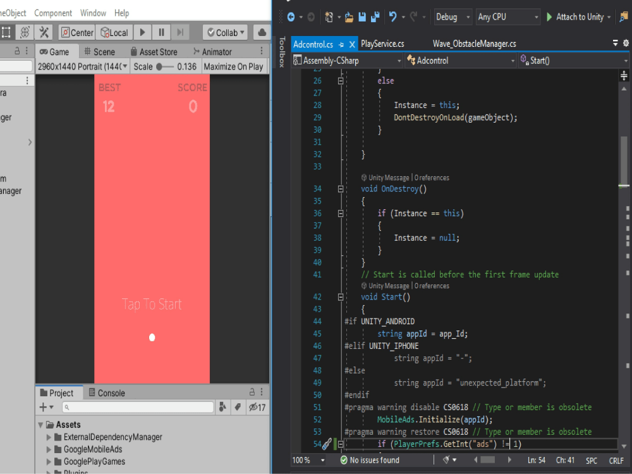Open the Toolbox side panel

tap(282, 52)
